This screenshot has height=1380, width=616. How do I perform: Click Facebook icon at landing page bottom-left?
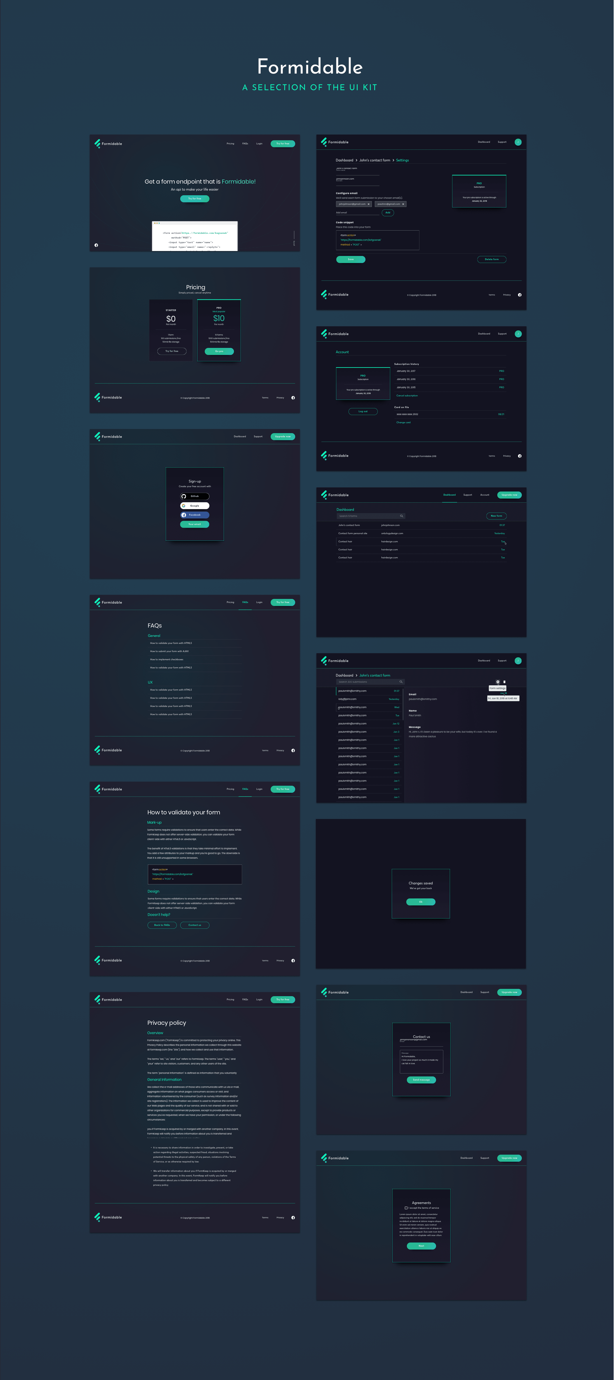tap(96, 245)
